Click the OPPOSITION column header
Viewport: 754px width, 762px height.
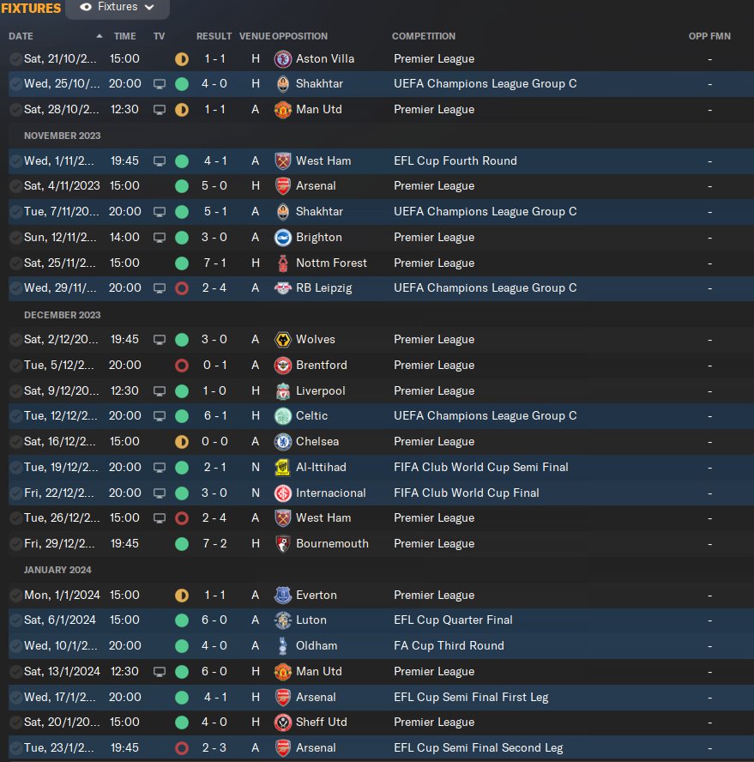(299, 36)
